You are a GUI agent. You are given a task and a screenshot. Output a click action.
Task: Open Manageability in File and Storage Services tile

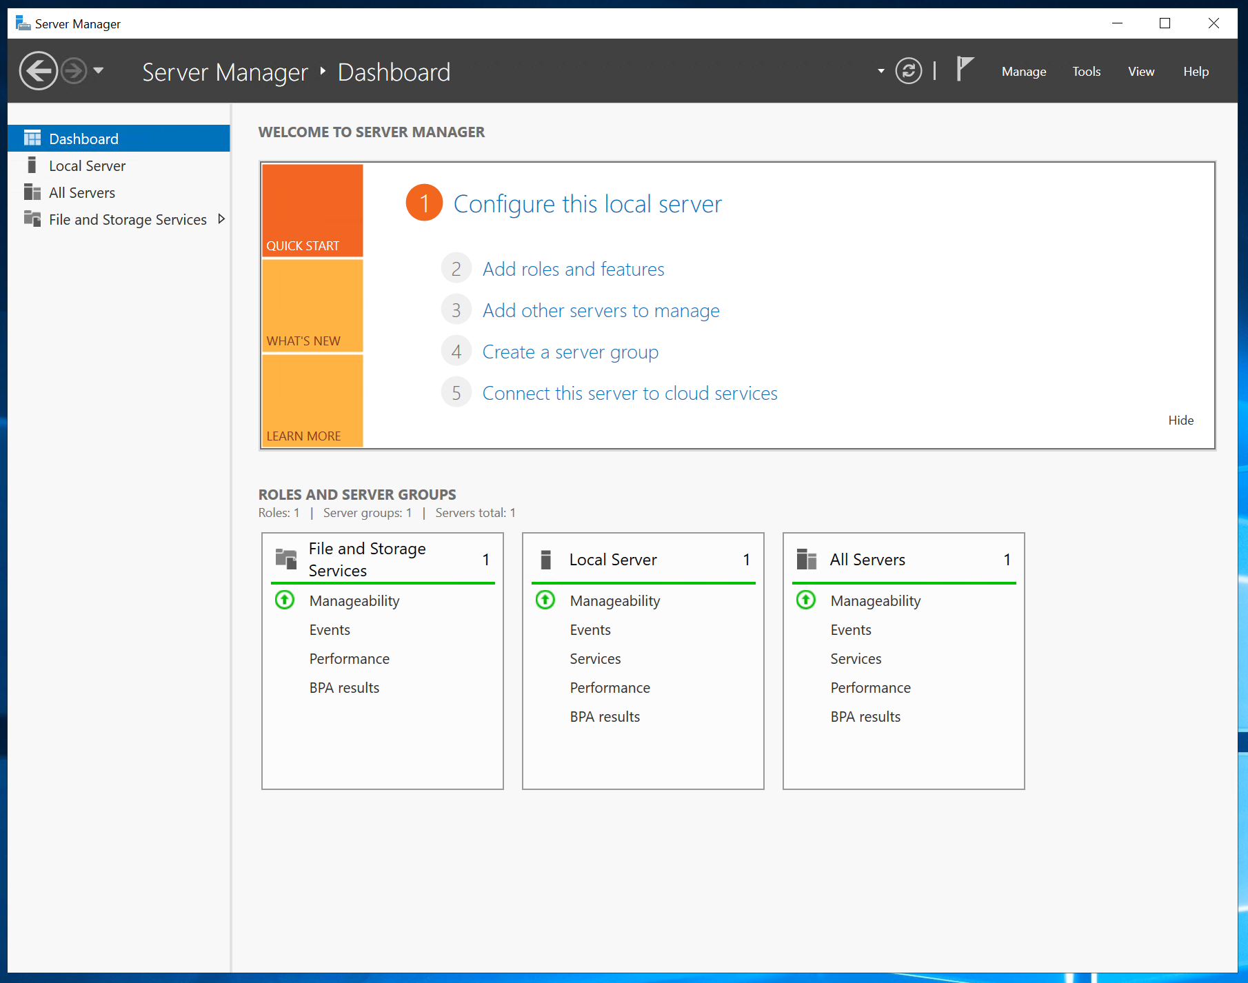tap(354, 601)
